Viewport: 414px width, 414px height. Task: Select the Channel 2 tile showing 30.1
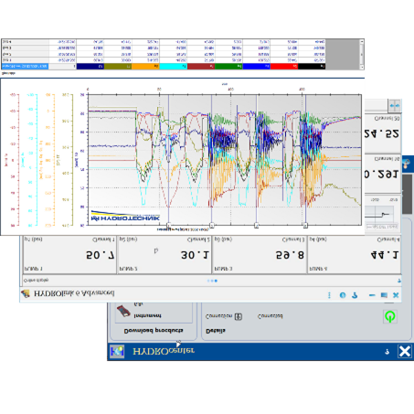165,254
